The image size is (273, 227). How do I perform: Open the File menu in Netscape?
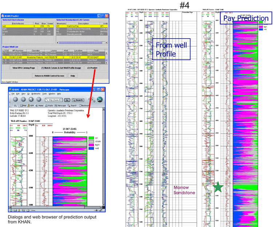(13, 94)
